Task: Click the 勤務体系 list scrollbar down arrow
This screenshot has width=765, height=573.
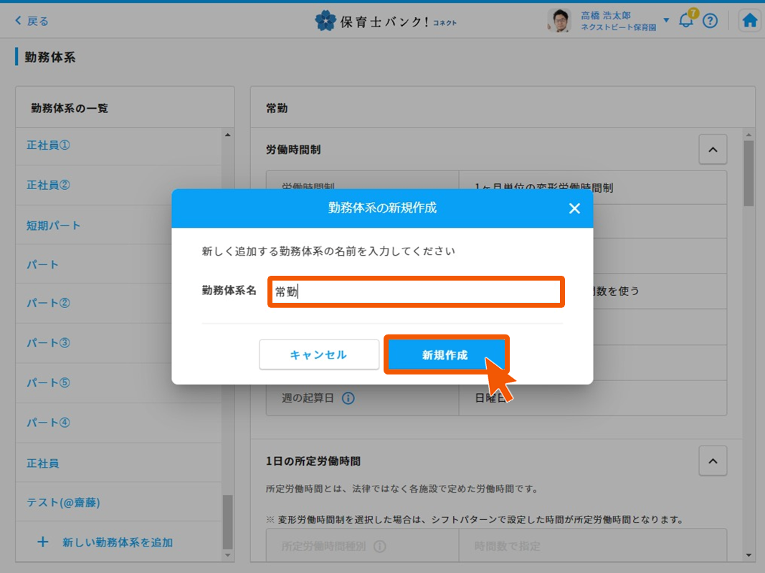Action: coord(228,554)
